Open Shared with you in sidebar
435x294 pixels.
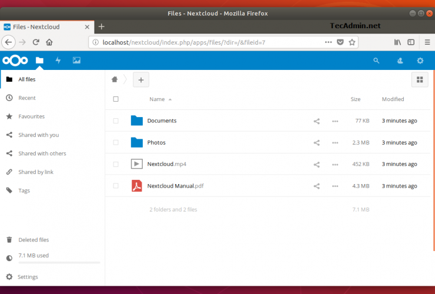pos(38,135)
